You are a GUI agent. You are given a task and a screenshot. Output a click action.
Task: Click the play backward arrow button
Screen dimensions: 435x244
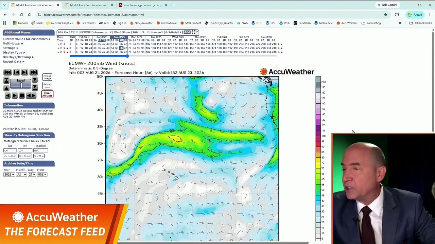coord(7,96)
